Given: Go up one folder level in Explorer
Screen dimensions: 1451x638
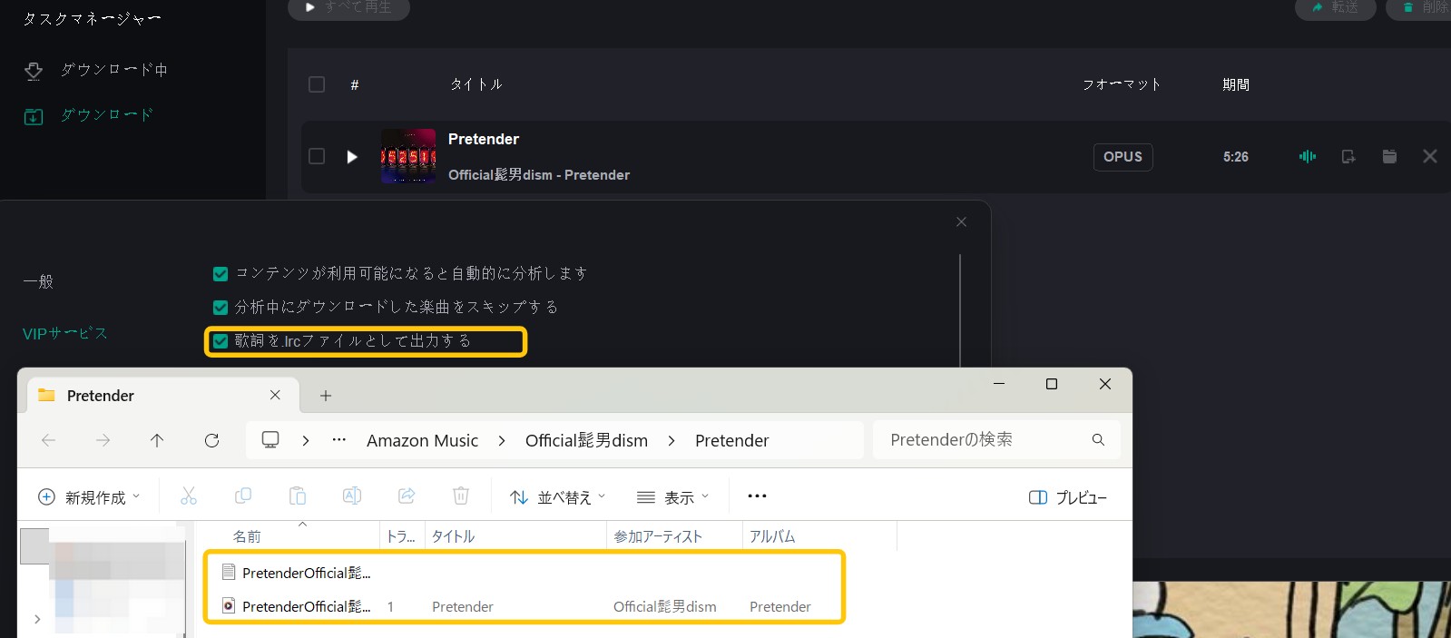Looking at the screenshot, I should [x=157, y=440].
